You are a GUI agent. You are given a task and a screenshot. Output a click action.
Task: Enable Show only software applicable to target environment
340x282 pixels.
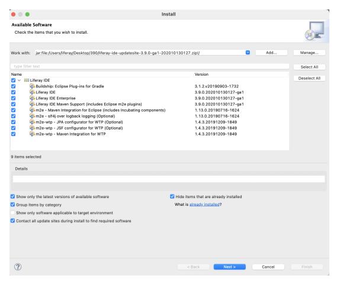(x=12, y=213)
